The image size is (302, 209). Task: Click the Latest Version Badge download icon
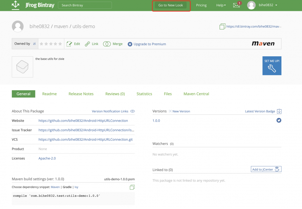point(279,111)
